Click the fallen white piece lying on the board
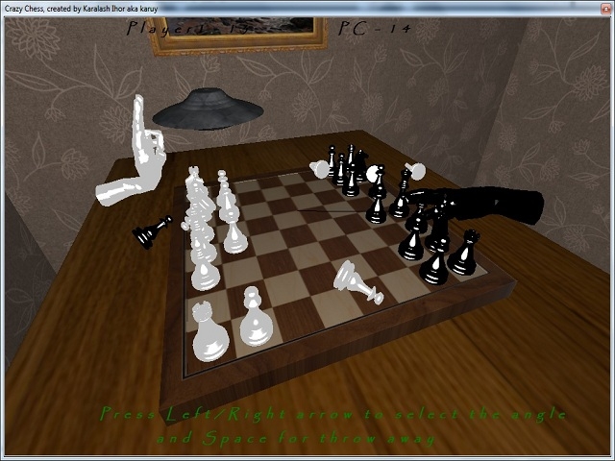 click(x=356, y=281)
